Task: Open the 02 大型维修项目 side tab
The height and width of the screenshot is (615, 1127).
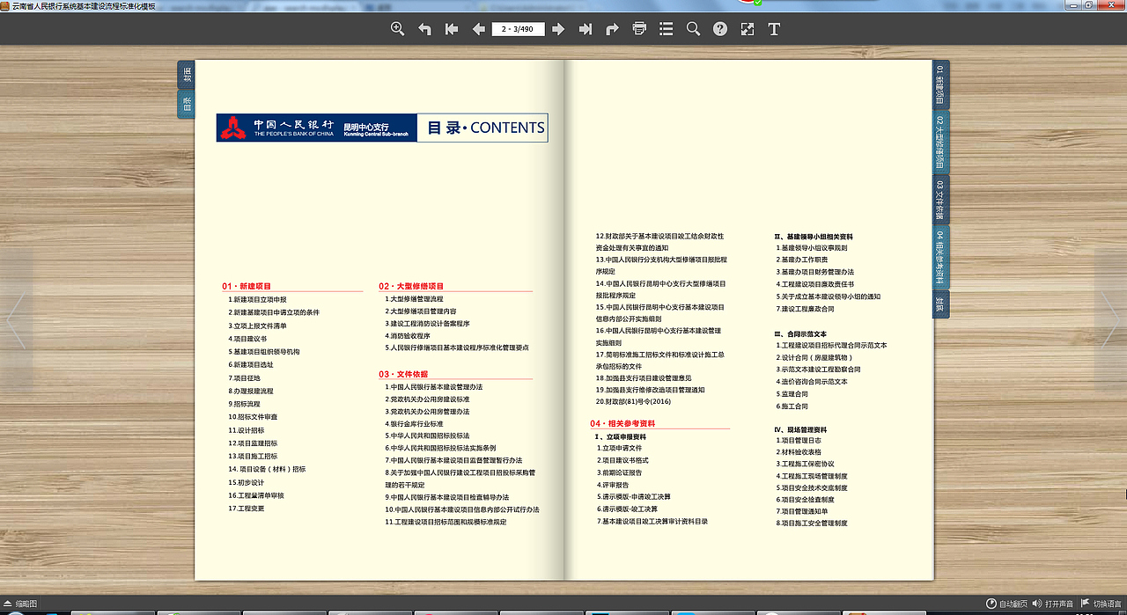Action: click(940, 142)
